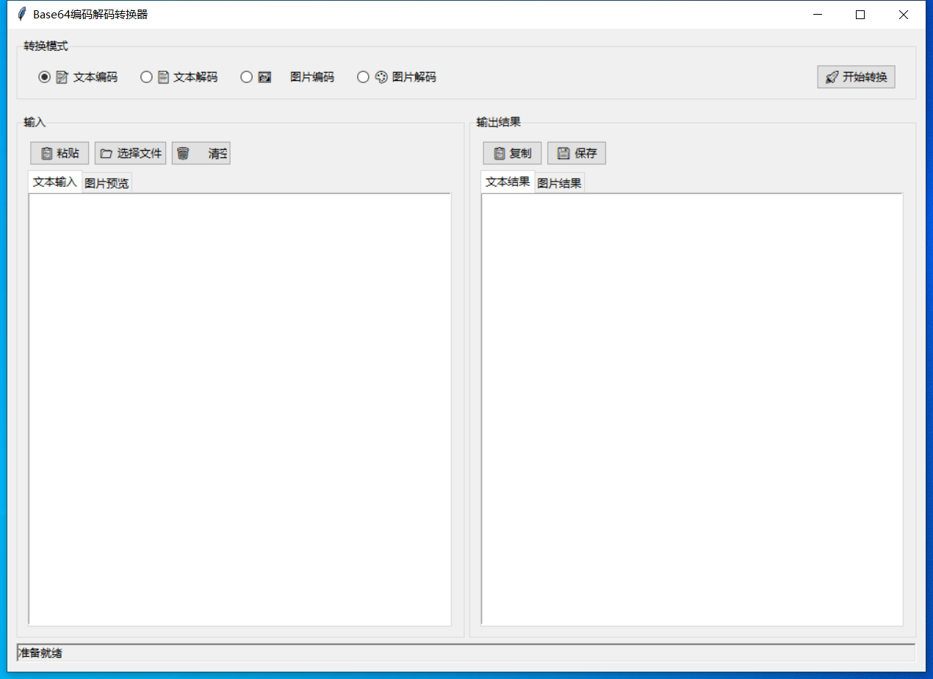This screenshot has width=933, height=679.
Task: Switch to the 图片预览 tab
Action: [x=107, y=184]
